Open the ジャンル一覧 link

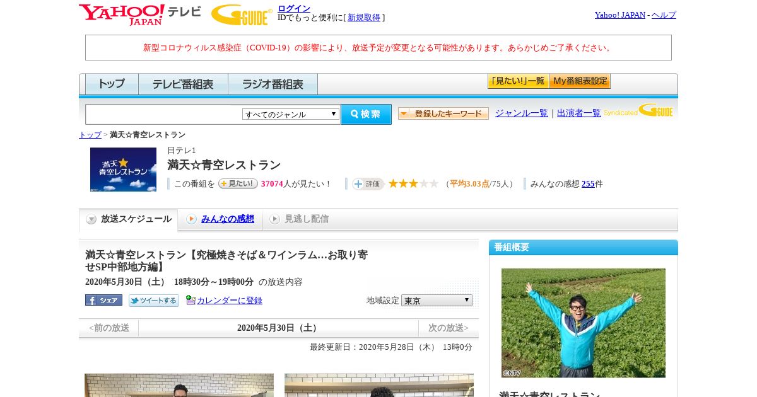tap(522, 113)
